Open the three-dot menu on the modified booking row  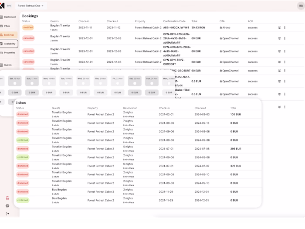coord(285,27)
